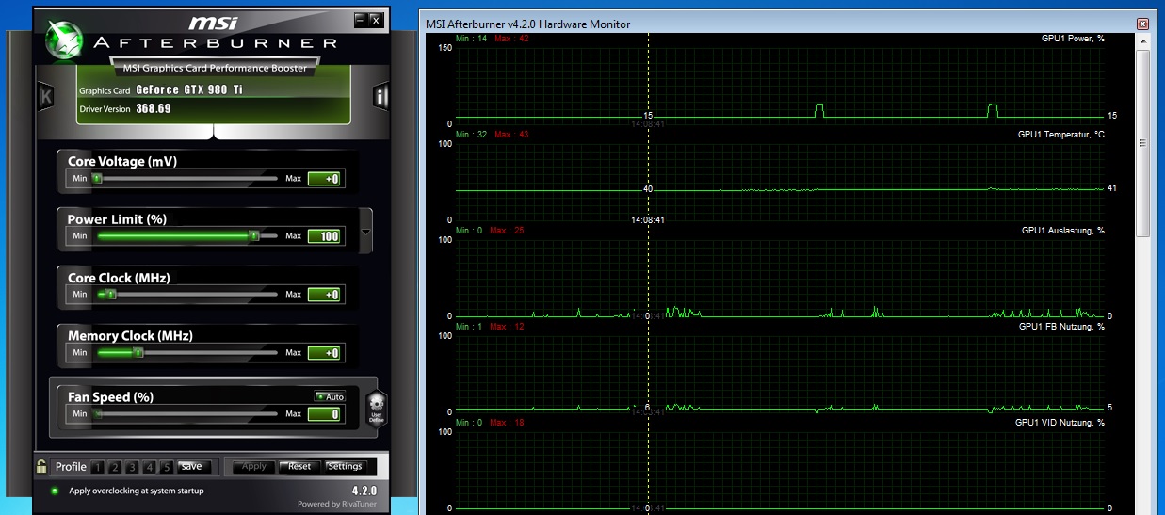The height and width of the screenshot is (515, 1165).
Task: Click the Reset button
Action: [299, 466]
